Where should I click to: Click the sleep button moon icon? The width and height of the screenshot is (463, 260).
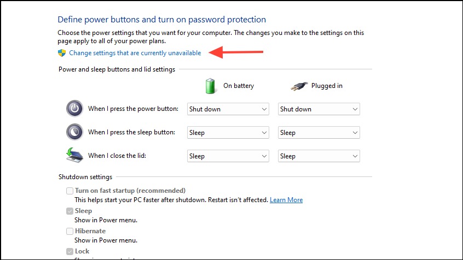74,132
